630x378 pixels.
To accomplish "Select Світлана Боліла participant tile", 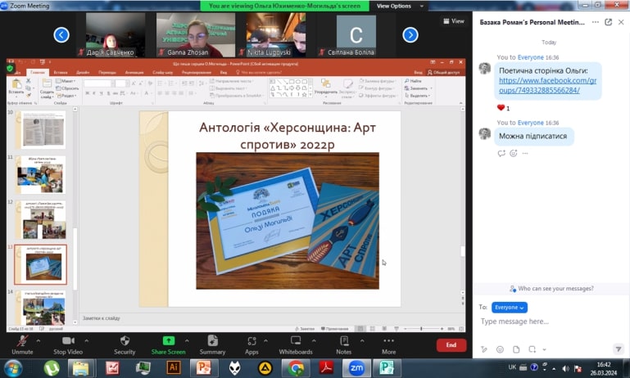I will point(356,34).
